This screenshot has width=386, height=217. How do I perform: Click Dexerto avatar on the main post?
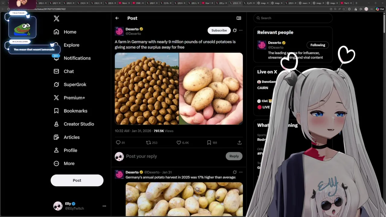pos(119,31)
